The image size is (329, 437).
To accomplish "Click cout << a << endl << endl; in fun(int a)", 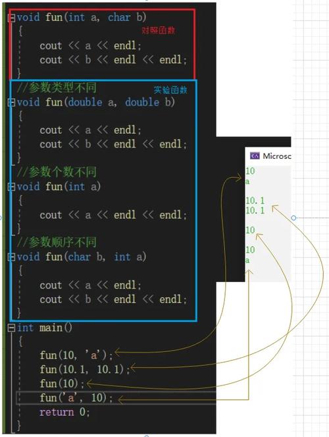I will [x=113, y=215].
